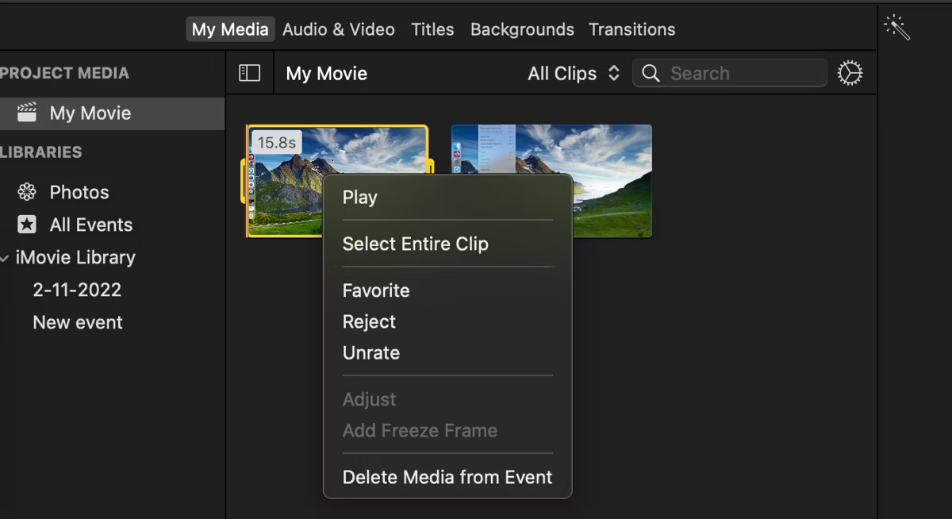Open browser settings gear icon
The width and height of the screenshot is (952, 519).
[x=850, y=73]
